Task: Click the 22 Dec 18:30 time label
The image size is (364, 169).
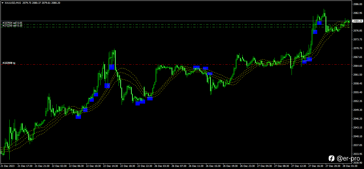Action: click(x=128, y=166)
